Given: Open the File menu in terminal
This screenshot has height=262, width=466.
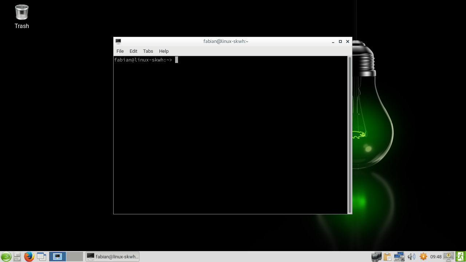Looking at the screenshot, I should click(120, 51).
